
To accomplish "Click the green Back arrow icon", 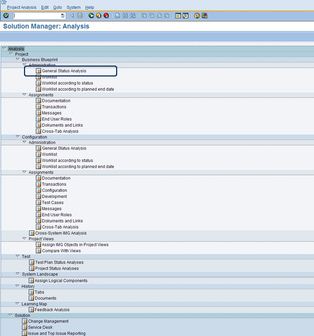I will coord(91,15).
